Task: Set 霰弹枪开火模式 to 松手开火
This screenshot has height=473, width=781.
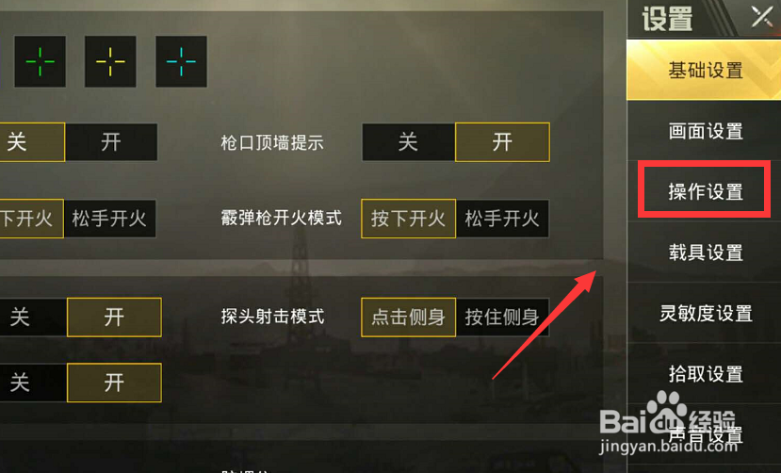Action: pos(502,219)
